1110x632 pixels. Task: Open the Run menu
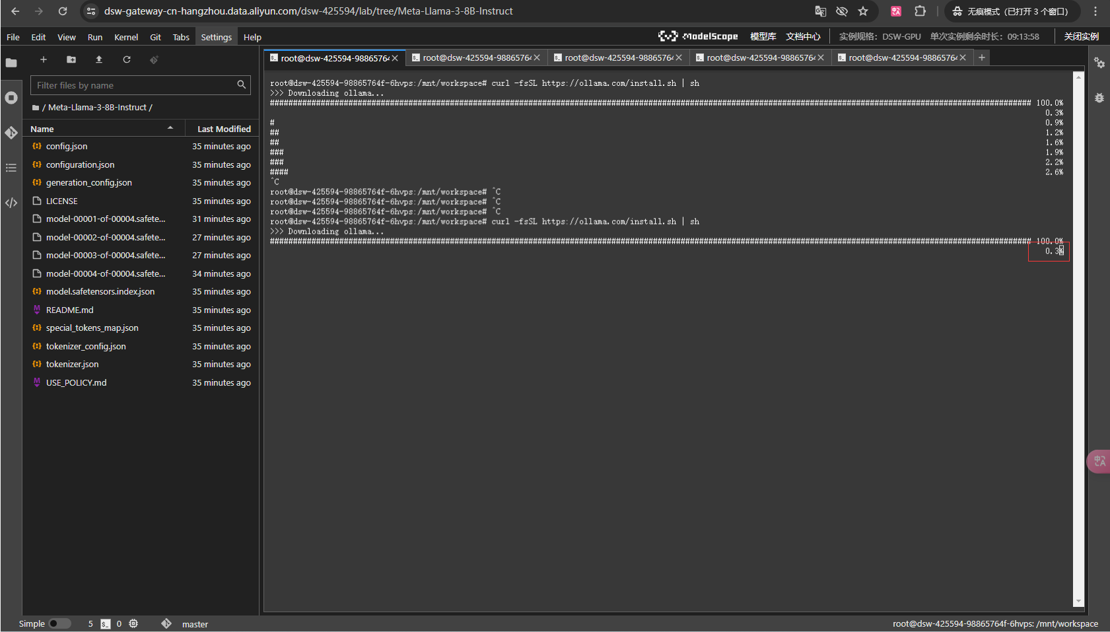click(95, 37)
